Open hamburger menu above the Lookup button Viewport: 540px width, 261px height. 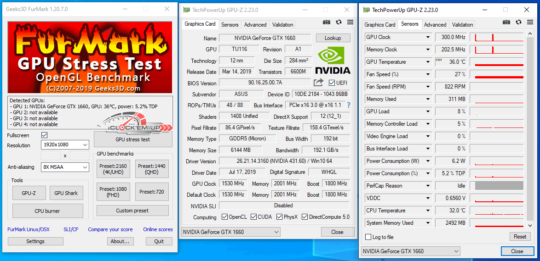pos(350,22)
